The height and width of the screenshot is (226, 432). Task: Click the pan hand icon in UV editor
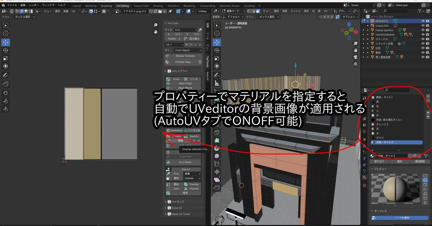pyautogui.click(x=156, y=32)
